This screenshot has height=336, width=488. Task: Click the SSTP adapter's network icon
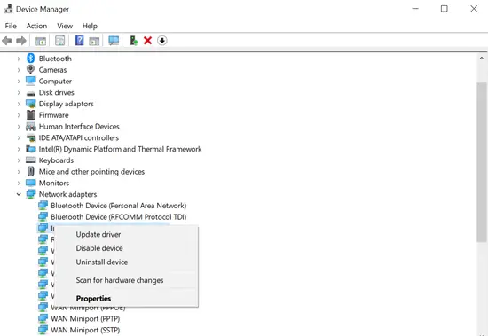tap(43, 330)
